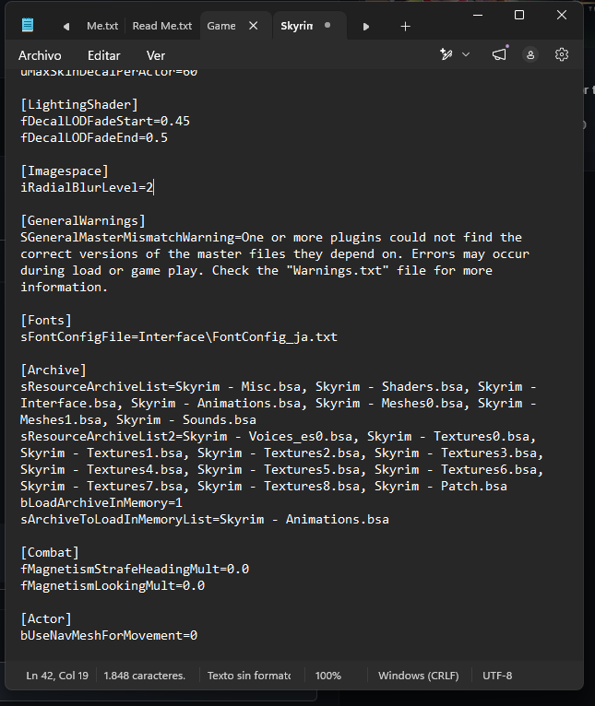This screenshot has width=595, height=706.
Task: Open the user account profile icon
Action: point(530,55)
